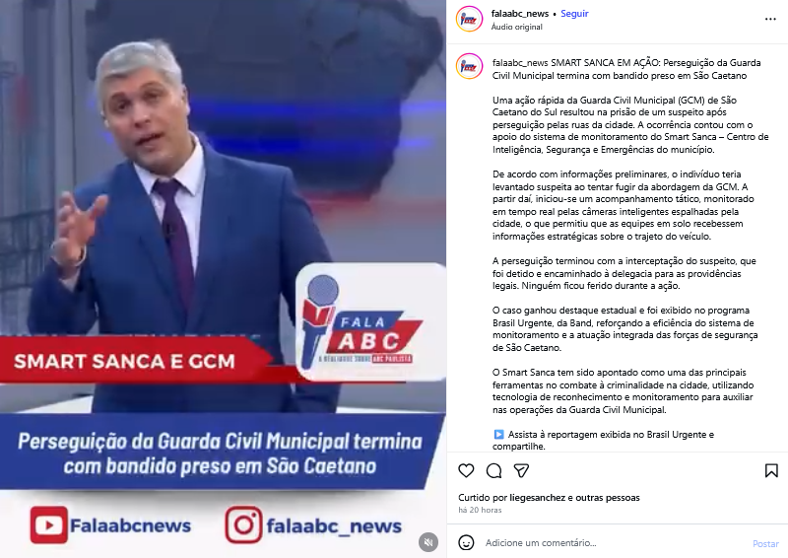The height and width of the screenshot is (558, 788).
Task: View liegesanchez profile from likes line
Action: point(537,498)
